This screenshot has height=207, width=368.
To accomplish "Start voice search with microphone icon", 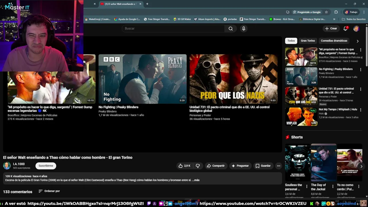I will click(244, 28).
